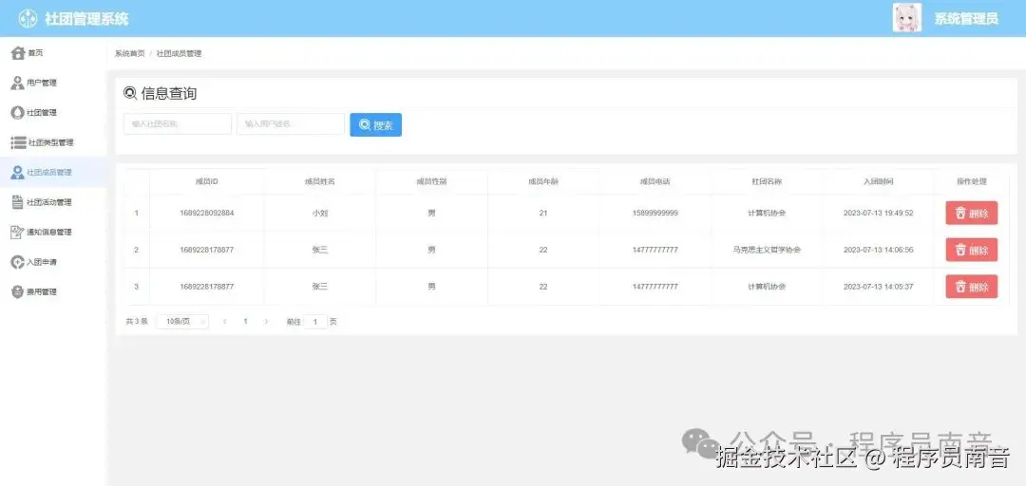Delete the 小刘 member row
Screen dimensions: 1026x486
pos(971,214)
